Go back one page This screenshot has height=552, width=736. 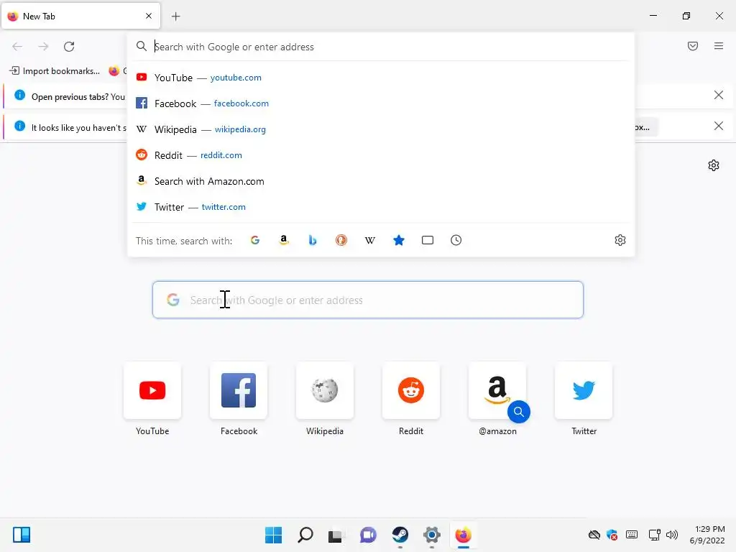(17, 47)
